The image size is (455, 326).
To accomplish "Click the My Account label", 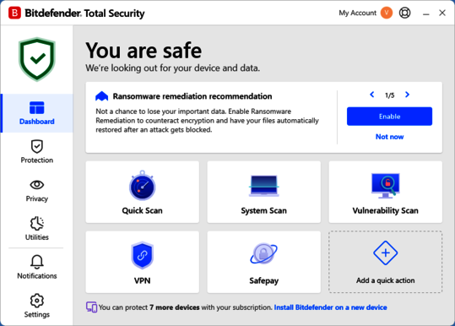I will (358, 13).
